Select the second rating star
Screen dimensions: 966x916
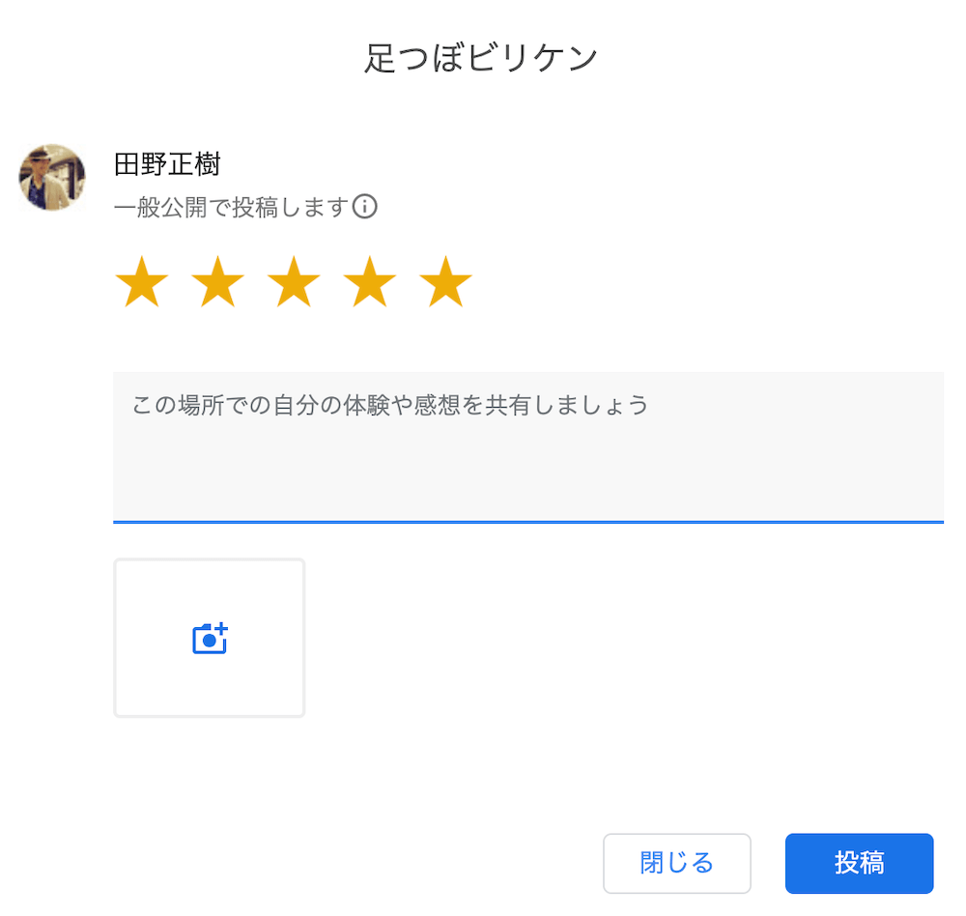coord(217,282)
